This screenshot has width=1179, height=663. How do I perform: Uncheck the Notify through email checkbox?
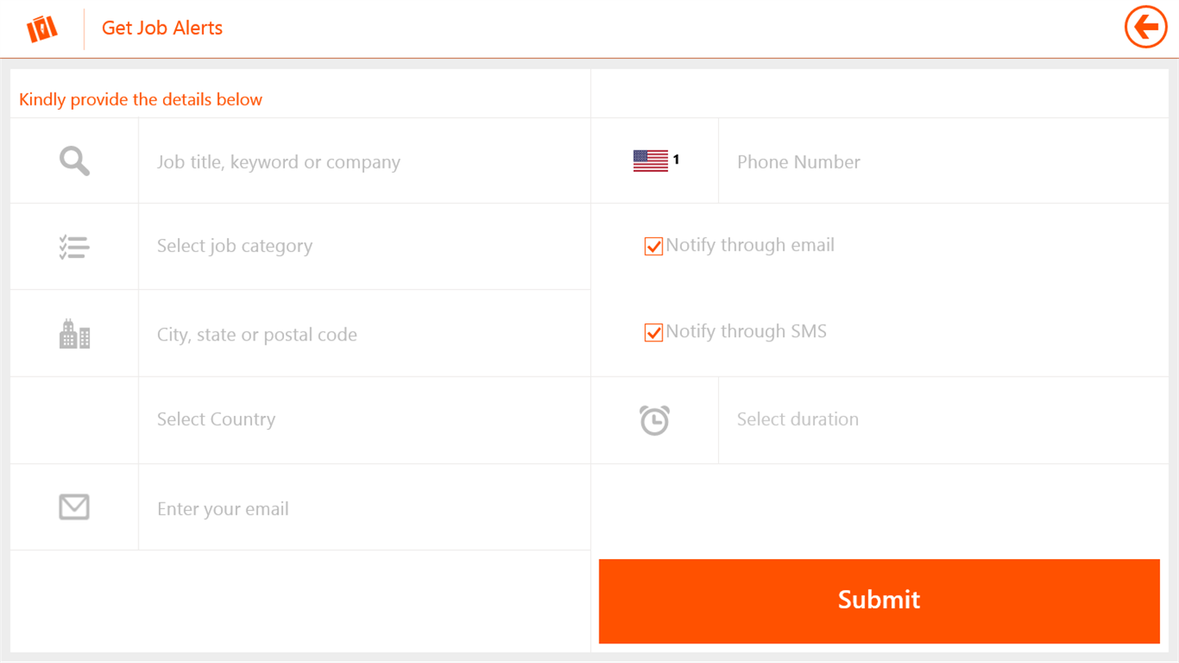[x=653, y=246]
